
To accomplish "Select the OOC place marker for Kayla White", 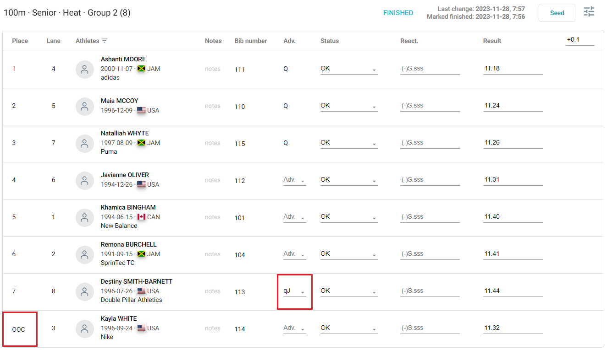I will (x=20, y=328).
